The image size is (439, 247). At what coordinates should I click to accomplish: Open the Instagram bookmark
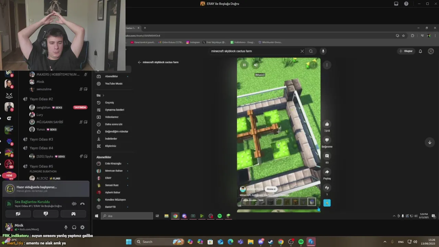(193, 42)
